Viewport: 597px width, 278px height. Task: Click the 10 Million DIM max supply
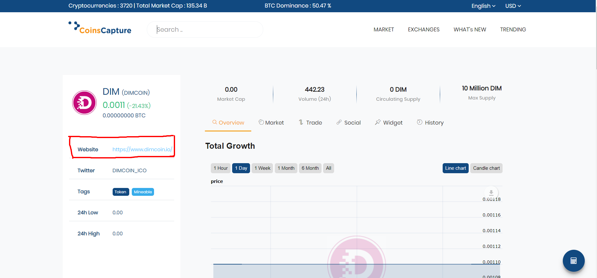[x=482, y=88]
